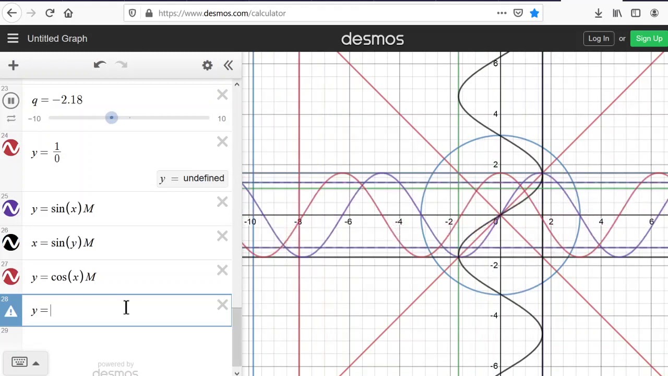Click the y = sin(x)M expression text
This screenshot has width=668, height=376.
63,209
